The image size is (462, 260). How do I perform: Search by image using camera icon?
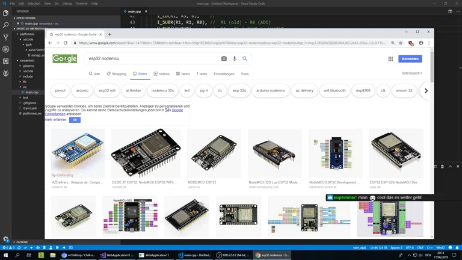[x=224, y=59]
